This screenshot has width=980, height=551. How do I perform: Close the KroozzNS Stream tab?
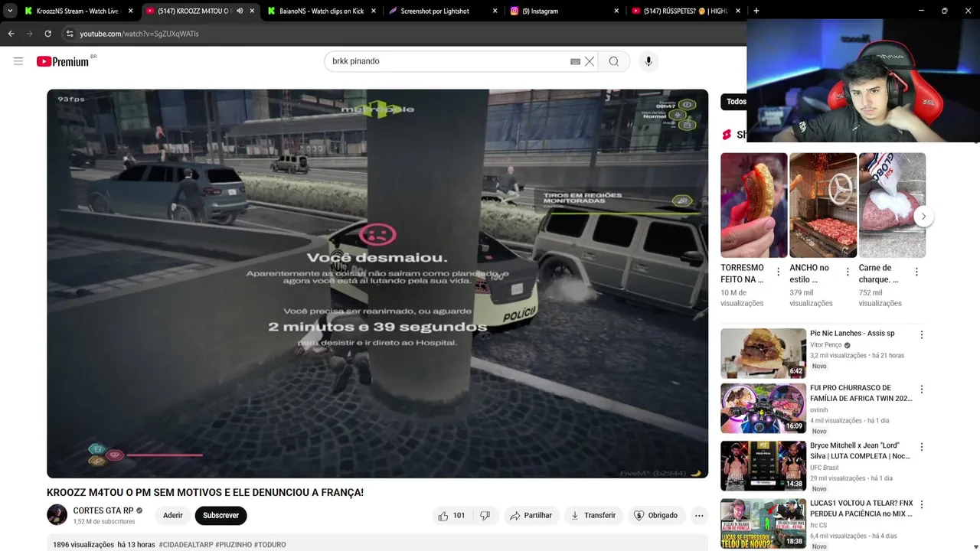[x=130, y=11]
